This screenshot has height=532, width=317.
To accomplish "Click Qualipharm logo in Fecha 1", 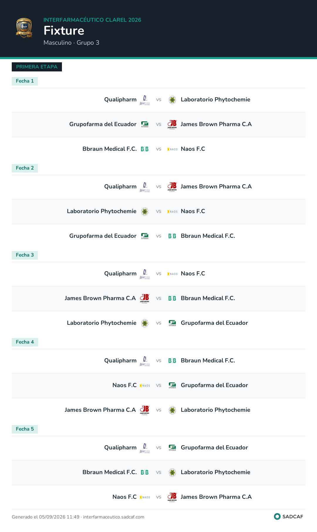I will [145, 100].
